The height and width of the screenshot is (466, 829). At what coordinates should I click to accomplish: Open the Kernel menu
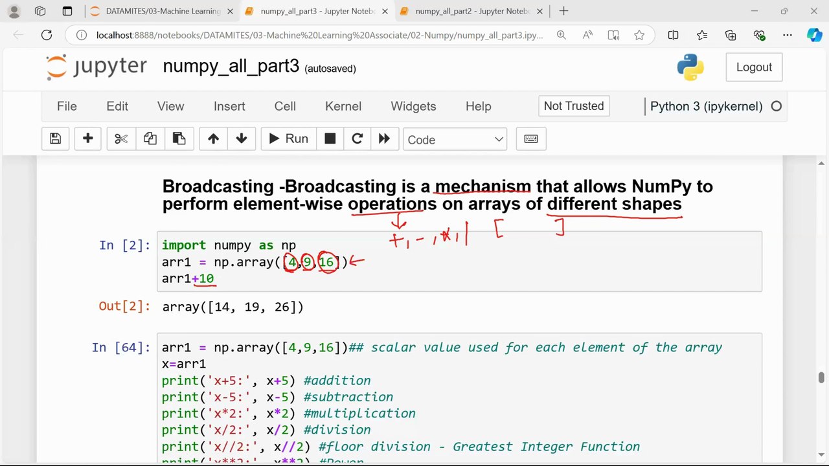tap(343, 106)
